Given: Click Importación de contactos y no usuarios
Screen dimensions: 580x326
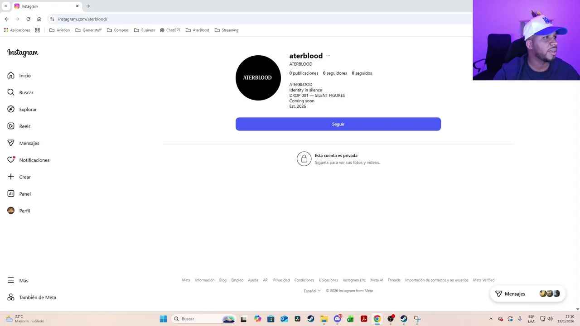Looking at the screenshot, I should [x=437, y=280].
